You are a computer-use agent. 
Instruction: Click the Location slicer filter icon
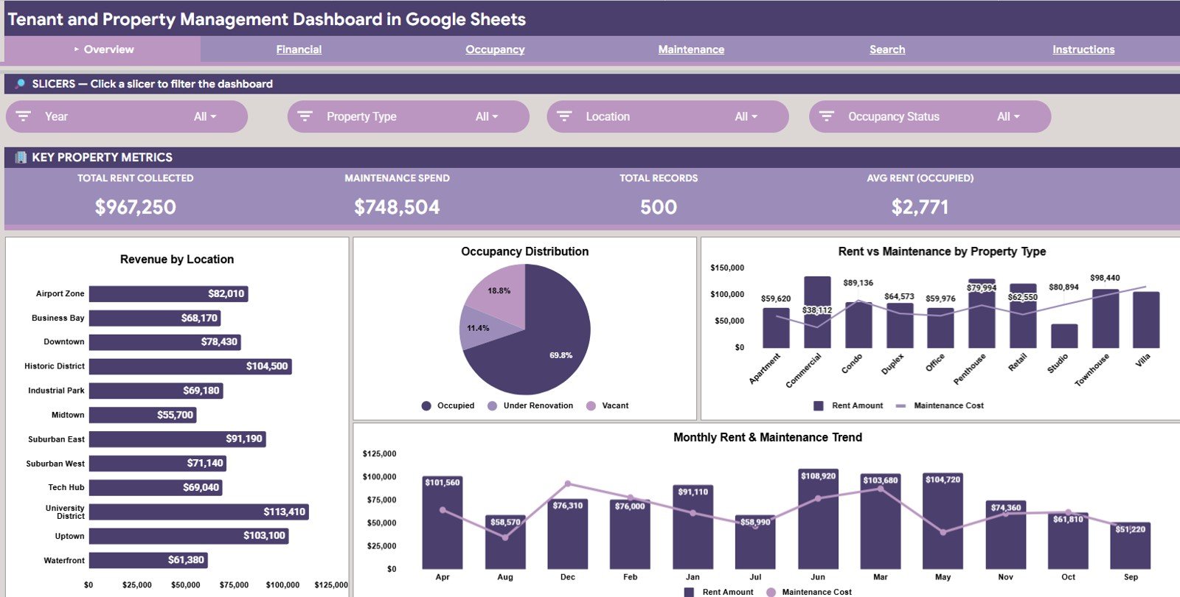coord(564,116)
